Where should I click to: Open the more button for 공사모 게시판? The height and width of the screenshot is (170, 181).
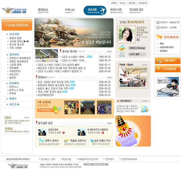tap(109, 52)
